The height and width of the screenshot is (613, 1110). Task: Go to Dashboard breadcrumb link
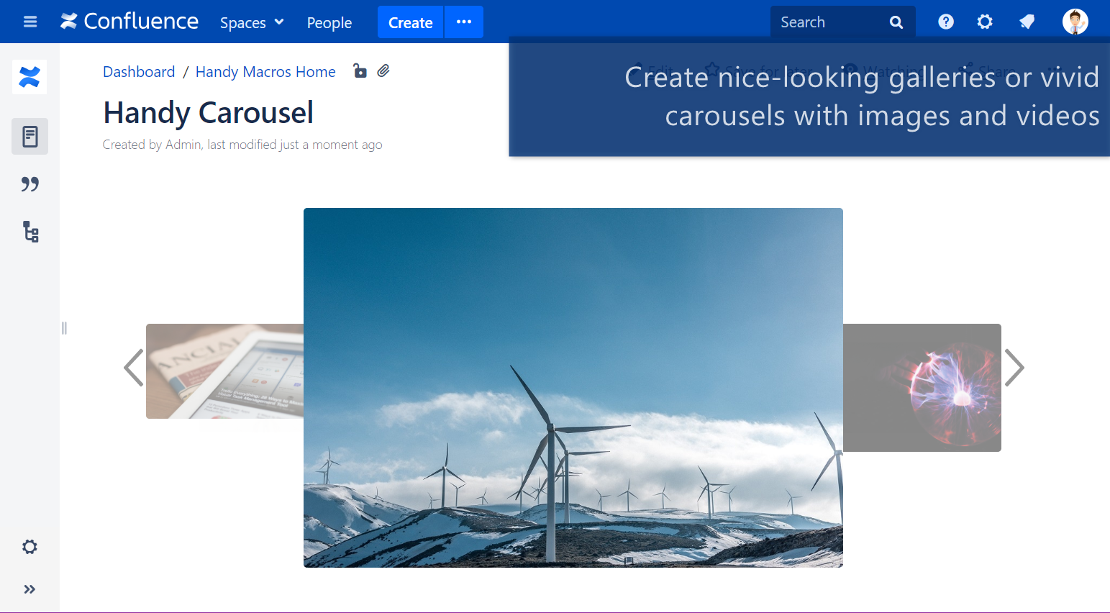139,72
